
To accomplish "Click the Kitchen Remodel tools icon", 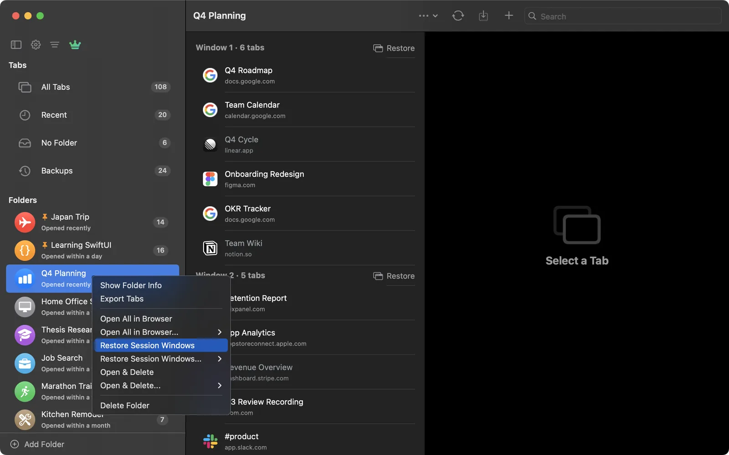I will click(25, 420).
